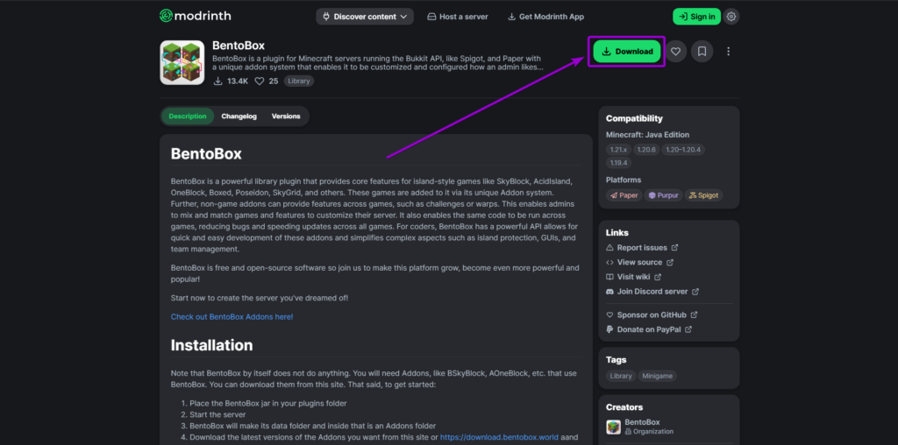
Task: Click the Sign in button
Action: 696,17
